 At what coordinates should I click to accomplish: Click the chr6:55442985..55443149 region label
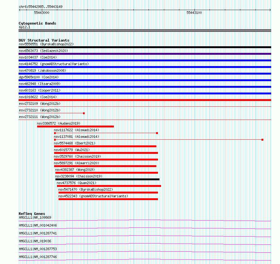41,7
